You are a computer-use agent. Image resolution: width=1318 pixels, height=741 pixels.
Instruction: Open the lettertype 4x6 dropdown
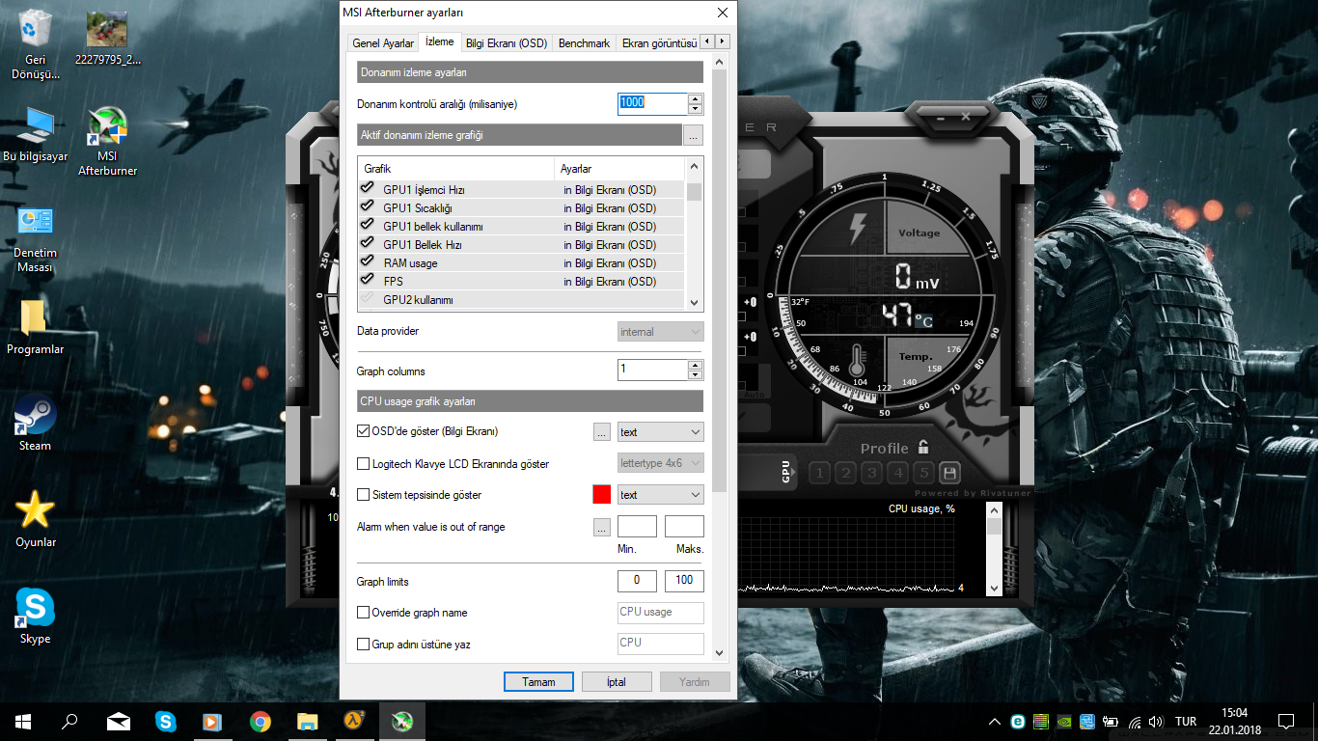[661, 463]
